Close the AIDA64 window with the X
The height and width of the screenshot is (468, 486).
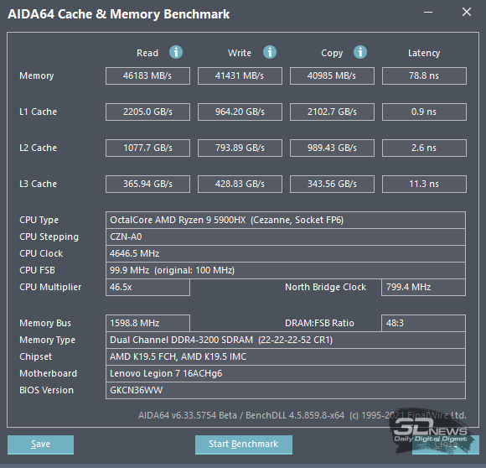coord(467,12)
